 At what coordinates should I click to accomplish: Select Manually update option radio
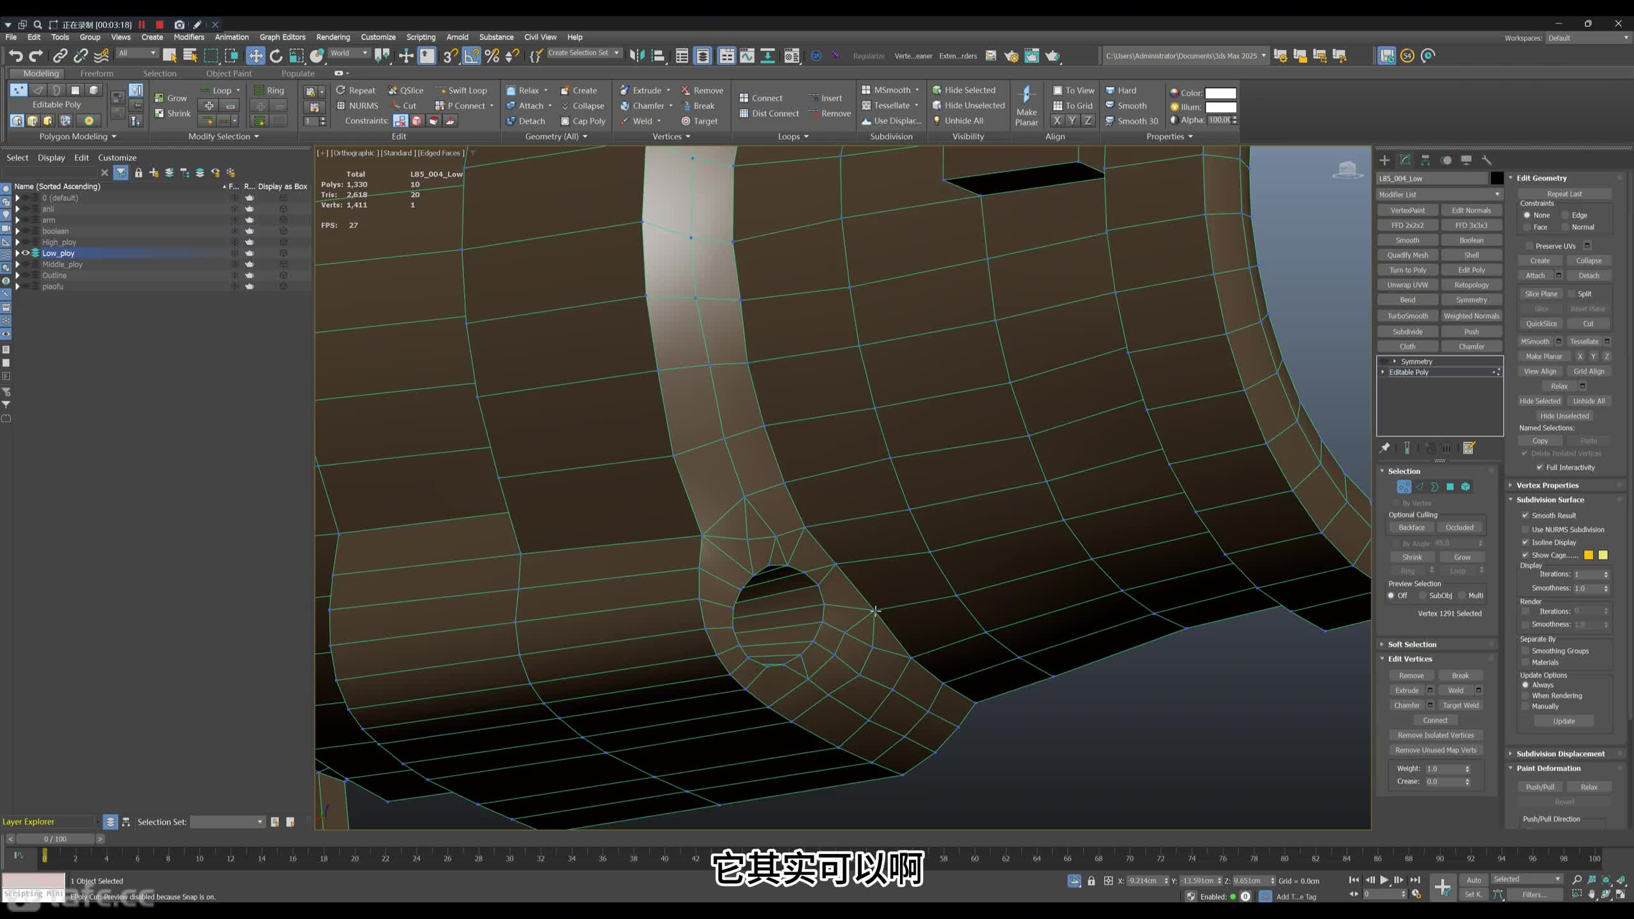coord(1525,706)
